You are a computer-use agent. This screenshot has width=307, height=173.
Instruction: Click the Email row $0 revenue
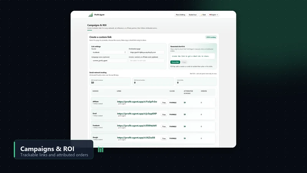(185, 114)
